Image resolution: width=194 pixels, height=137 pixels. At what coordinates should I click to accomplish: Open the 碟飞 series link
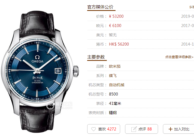[x=113, y=76]
